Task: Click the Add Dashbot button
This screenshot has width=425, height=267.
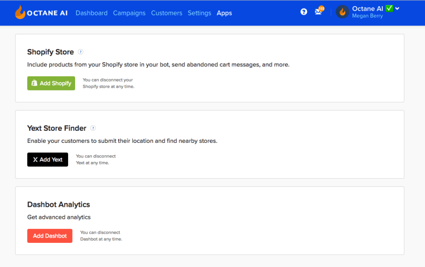Action: click(x=50, y=236)
